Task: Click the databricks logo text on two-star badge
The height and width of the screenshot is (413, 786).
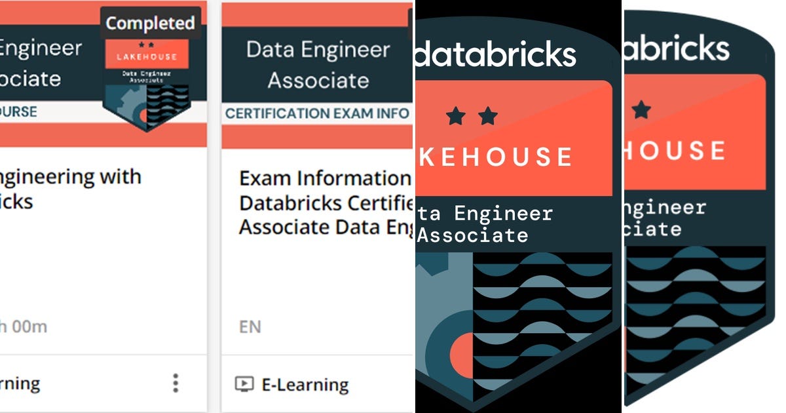Action: click(x=496, y=54)
